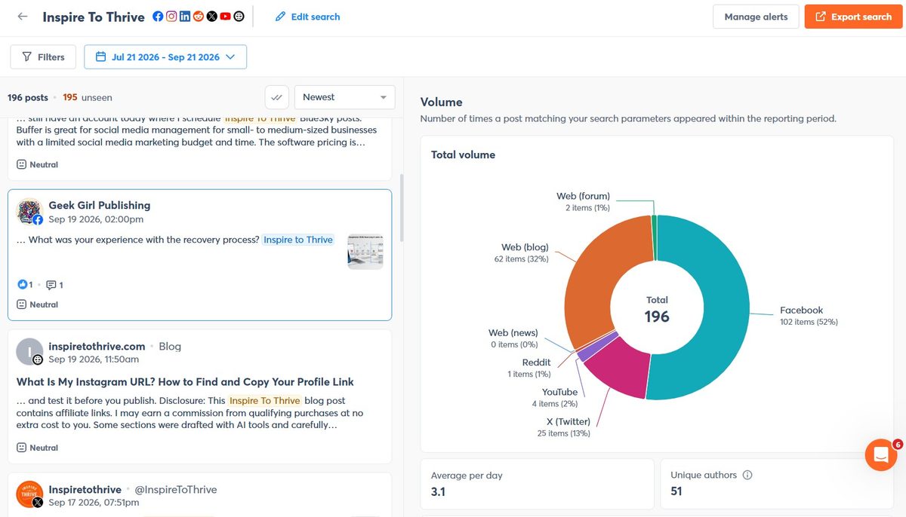The height and width of the screenshot is (517, 906).
Task: Click the Sep 17 2026, 07:51pm timestamp
Action: (95, 503)
